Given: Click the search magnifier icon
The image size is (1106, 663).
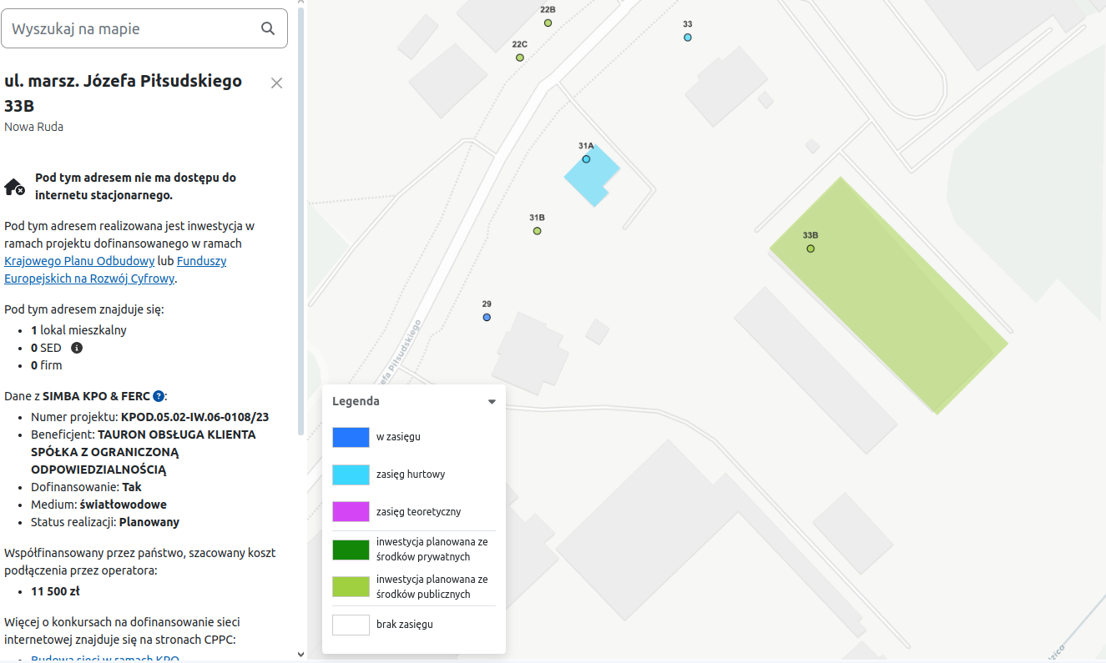Looking at the screenshot, I should [x=268, y=28].
